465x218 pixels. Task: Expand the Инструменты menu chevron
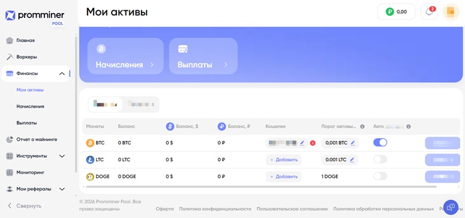[62, 156]
